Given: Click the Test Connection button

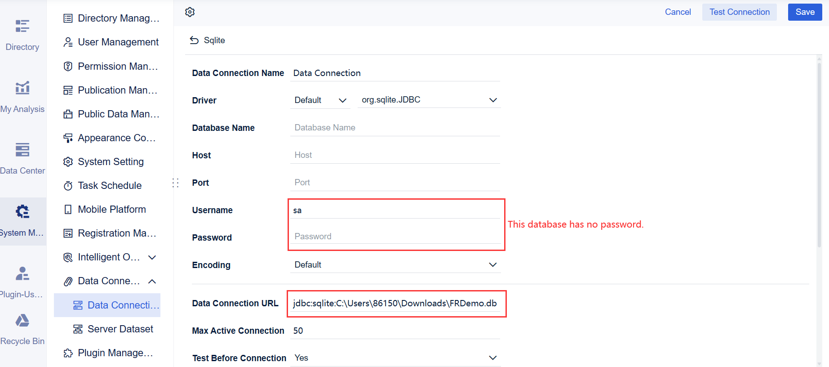Looking at the screenshot, I should (x=739, y=12).
